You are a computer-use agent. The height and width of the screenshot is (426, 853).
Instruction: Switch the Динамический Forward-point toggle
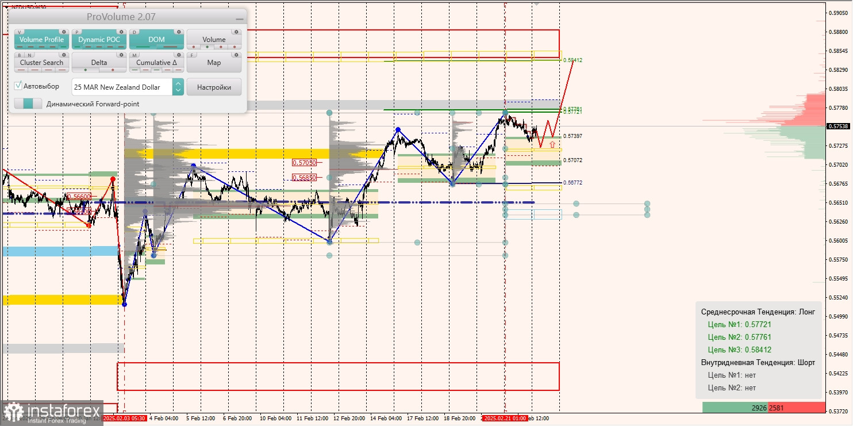pyautogui.click(x=28, y=103)
